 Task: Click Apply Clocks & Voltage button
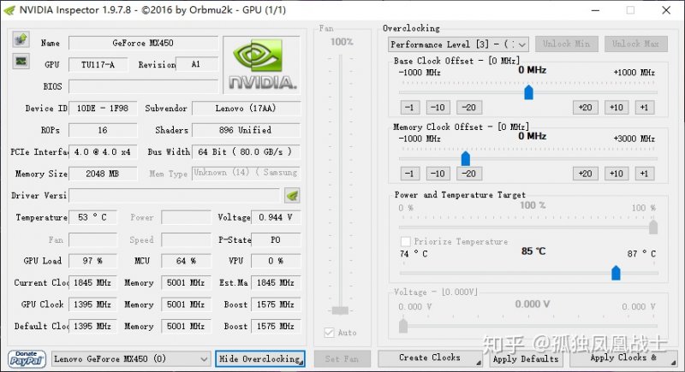pyautogui.click(x=624, y=358)
